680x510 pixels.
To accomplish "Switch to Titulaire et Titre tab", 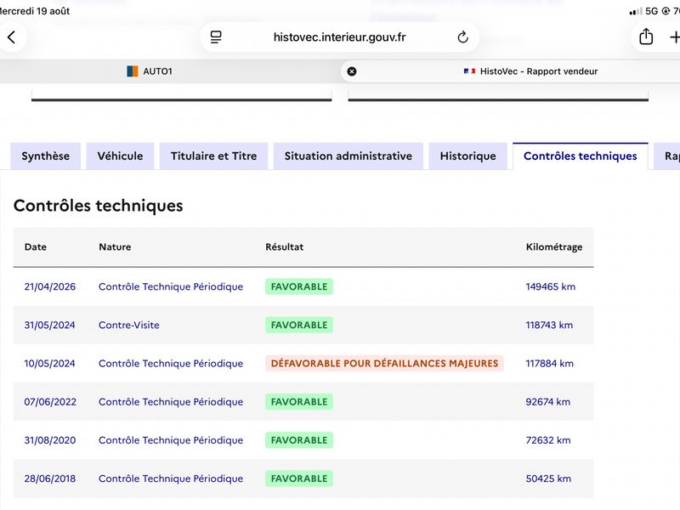I will [x=214, y=156].
